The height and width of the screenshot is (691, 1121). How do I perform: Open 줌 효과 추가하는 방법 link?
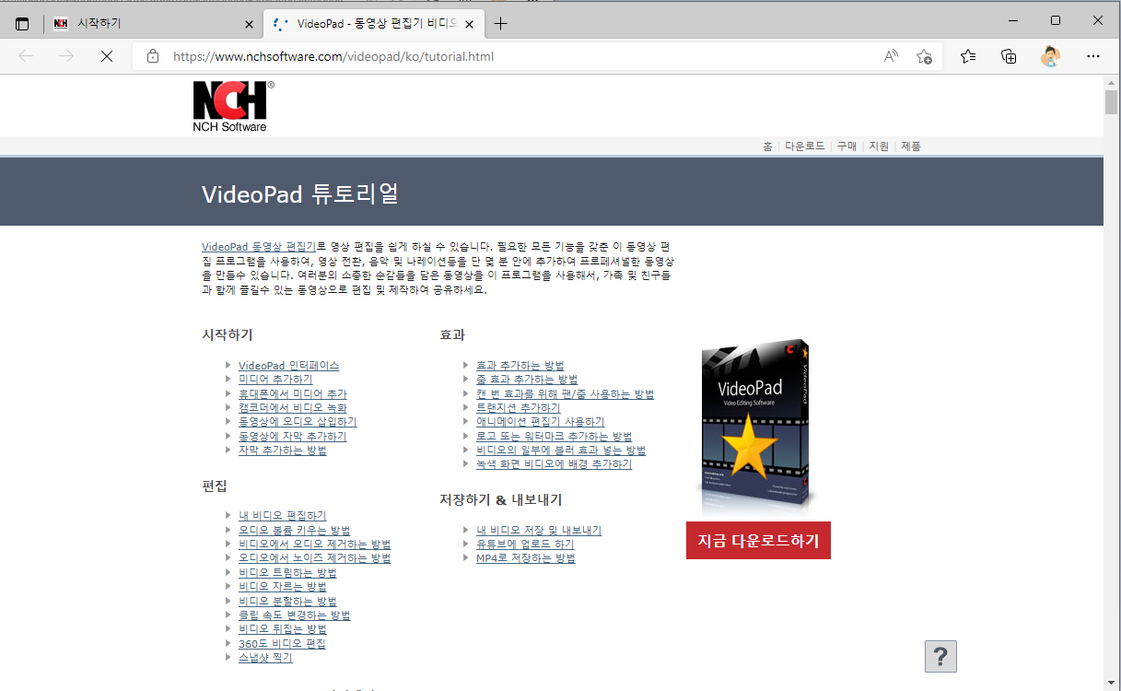[x=527, y=380]
